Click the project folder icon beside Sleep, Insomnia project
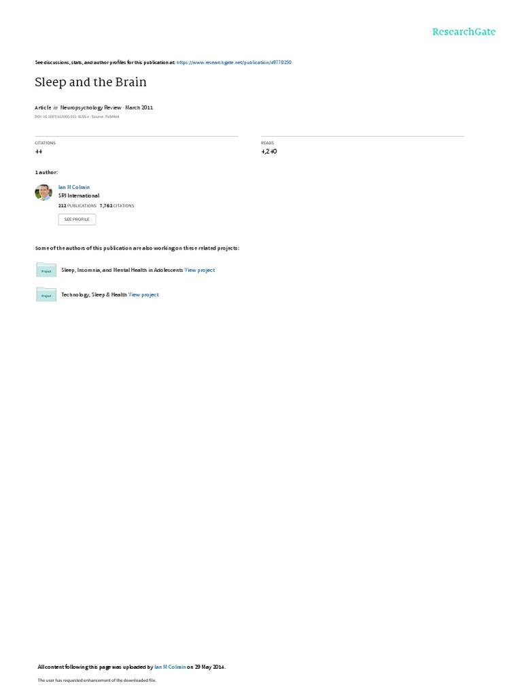522x696 pixels. point(46,270)
